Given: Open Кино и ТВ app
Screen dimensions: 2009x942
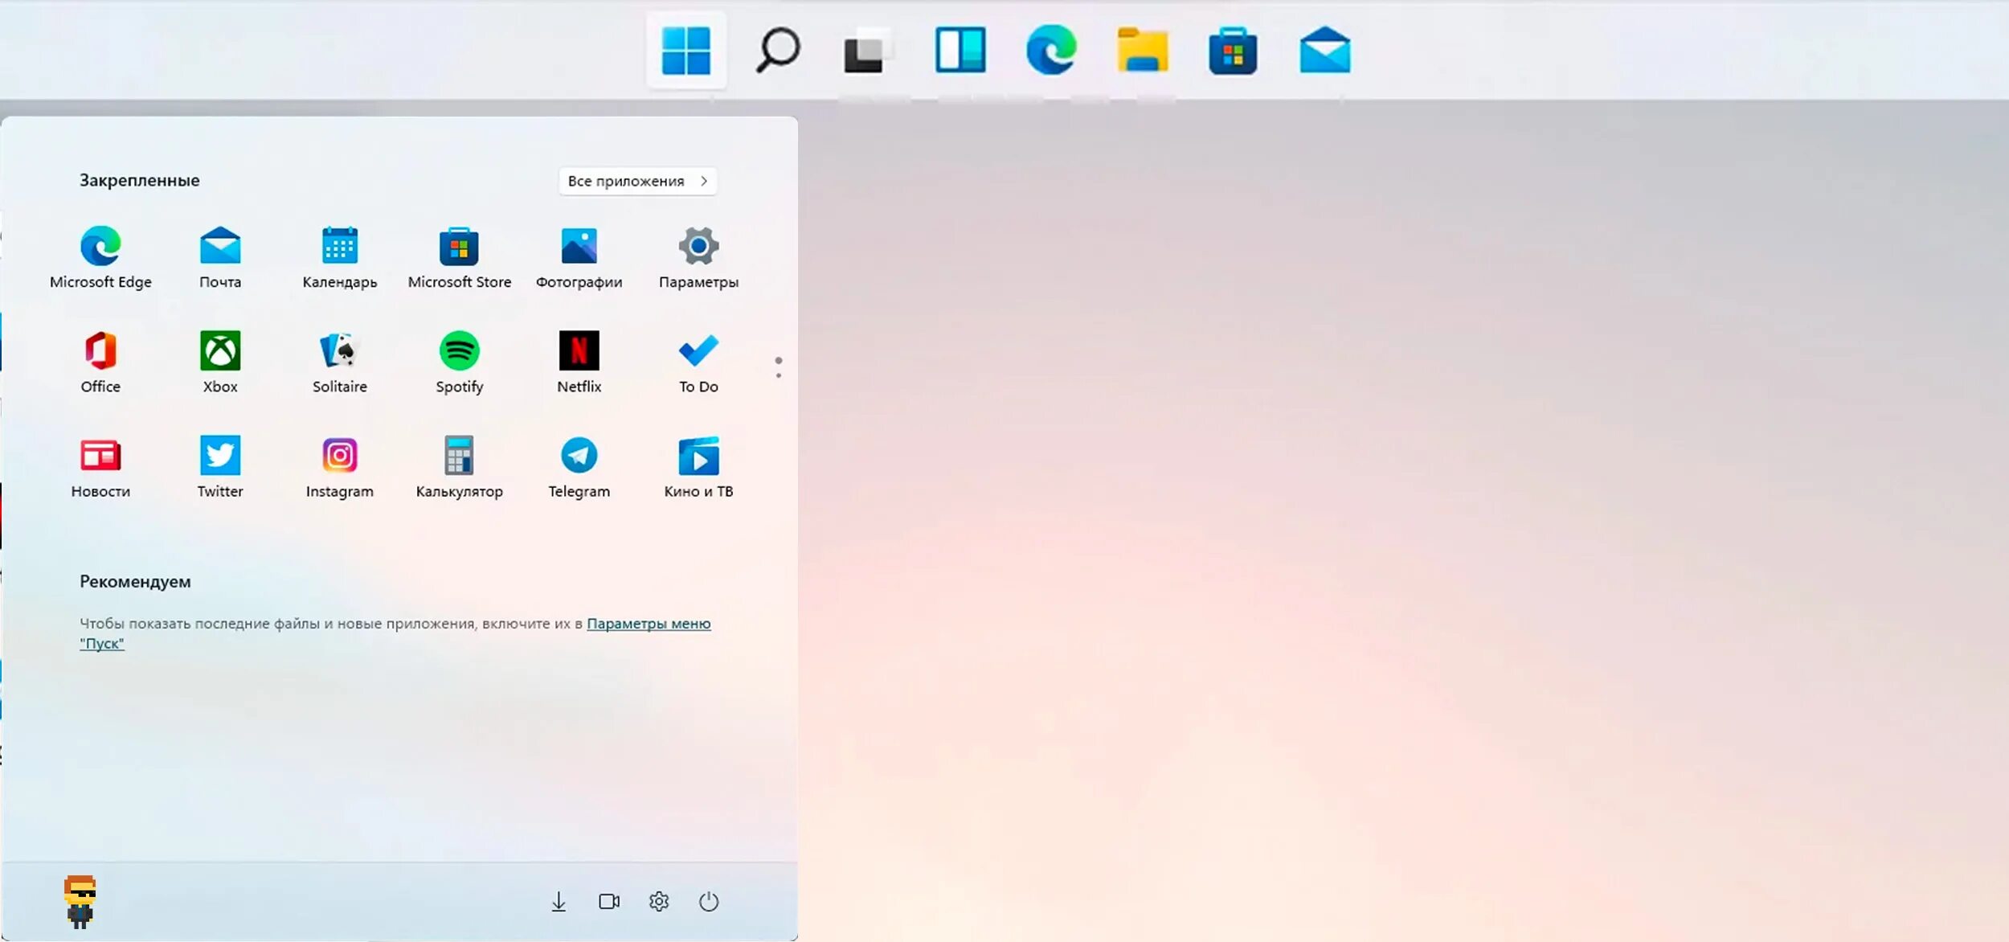Looking at the screenshot, I should [x=698, y=456].
